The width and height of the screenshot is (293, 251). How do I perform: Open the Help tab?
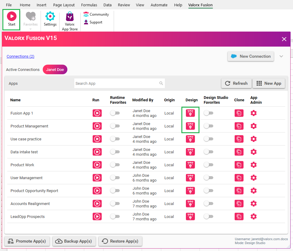click(178, 5)
